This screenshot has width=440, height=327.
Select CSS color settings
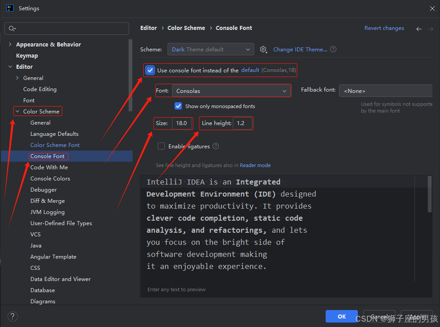pos(35,268)
